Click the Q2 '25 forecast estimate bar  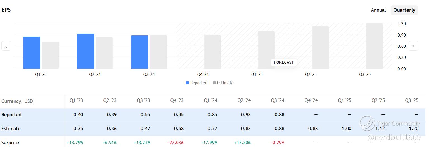pos(320,48)
